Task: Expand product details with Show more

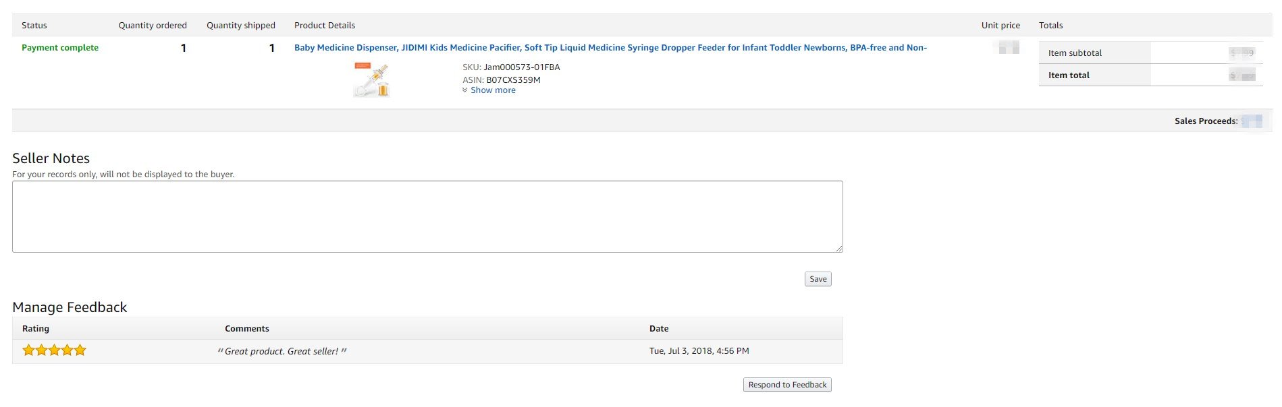Action: pos(493,90)
